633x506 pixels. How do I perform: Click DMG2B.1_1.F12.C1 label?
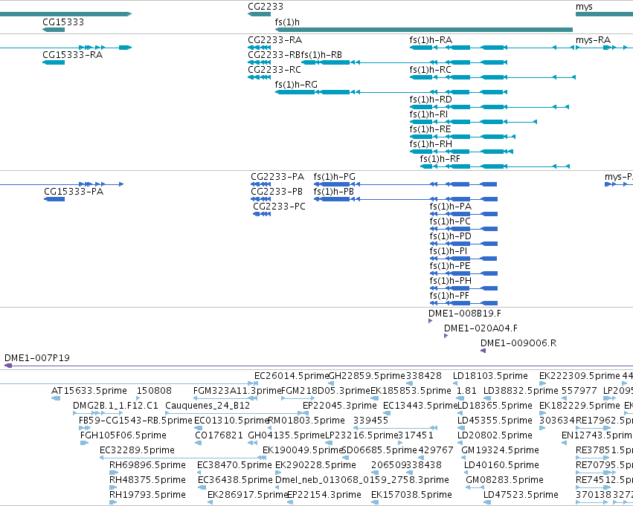(115, 406)
